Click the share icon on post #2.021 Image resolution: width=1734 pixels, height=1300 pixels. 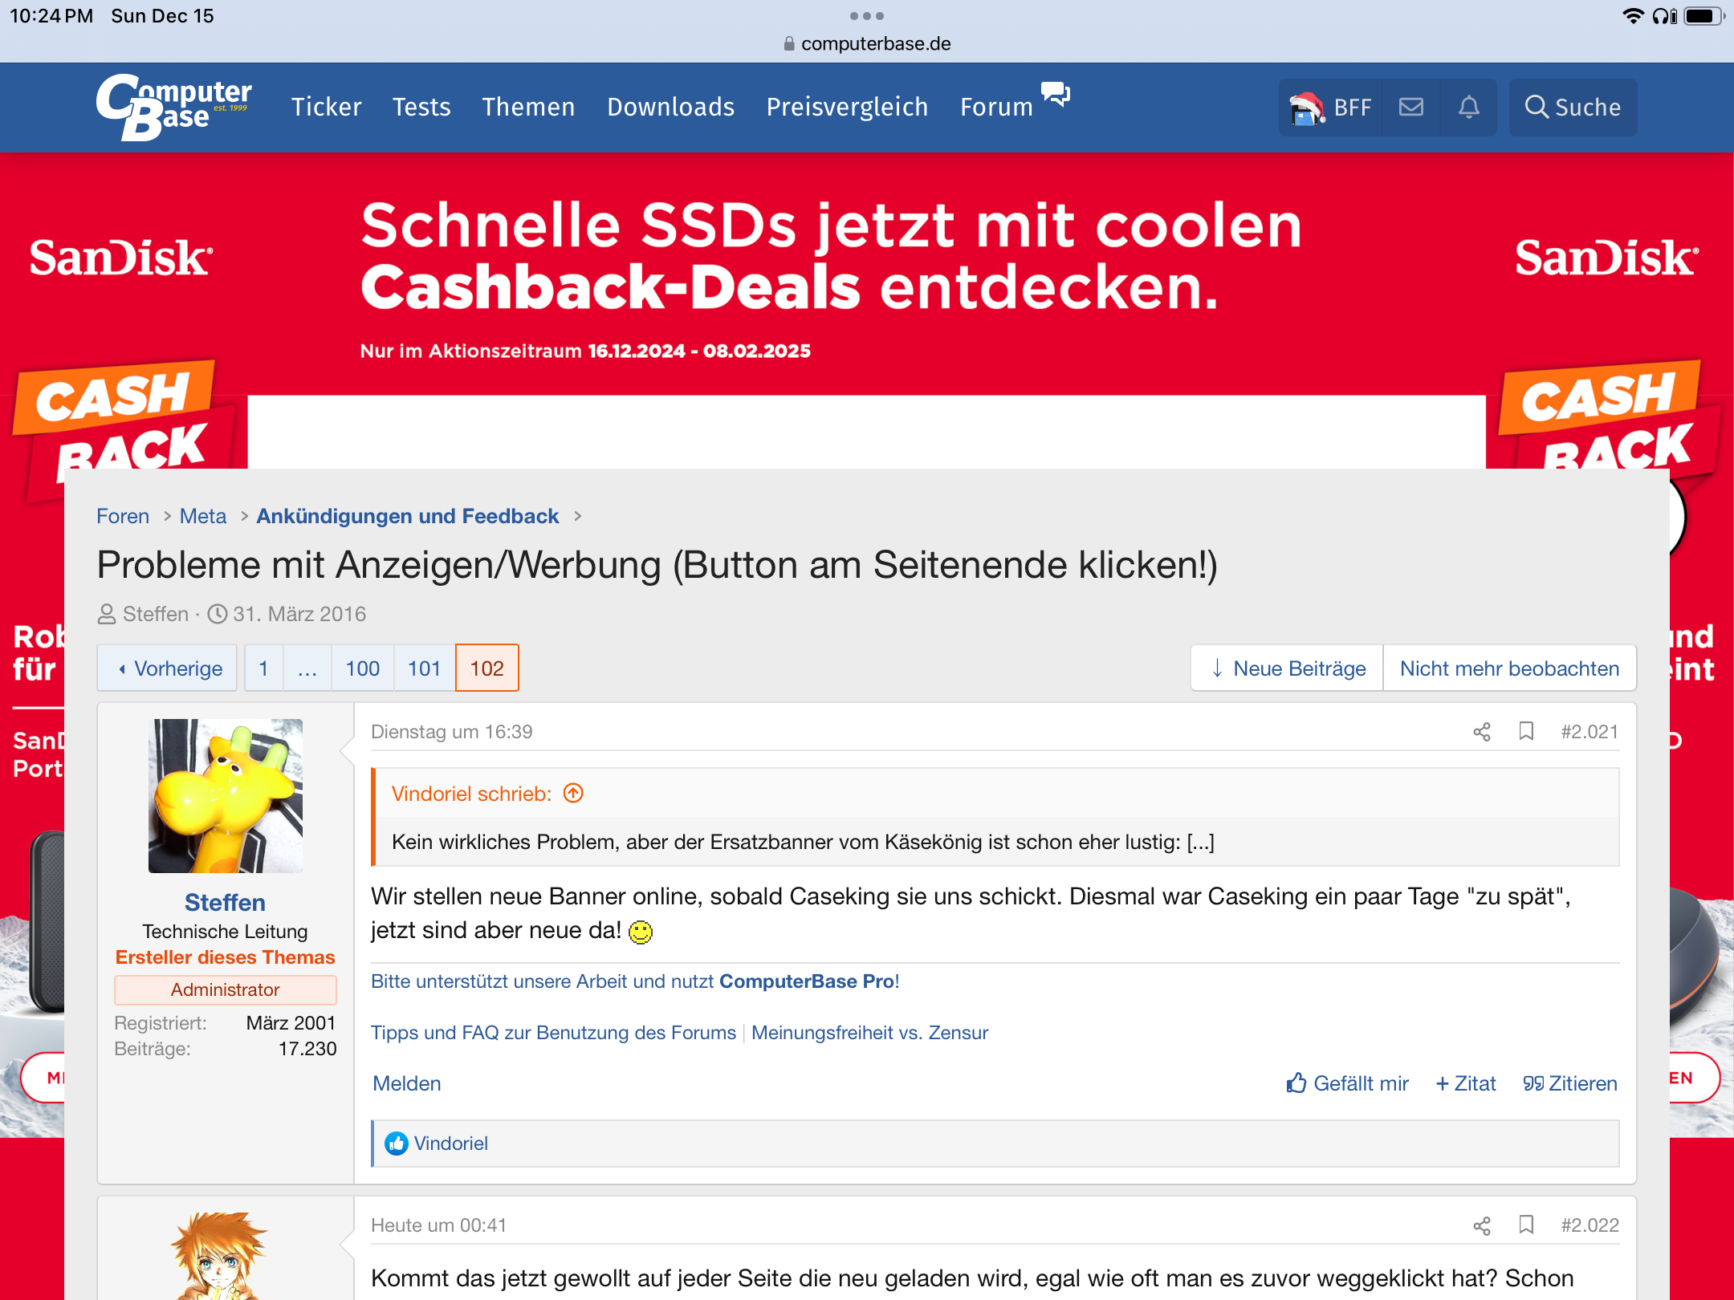coord(1481,732)
